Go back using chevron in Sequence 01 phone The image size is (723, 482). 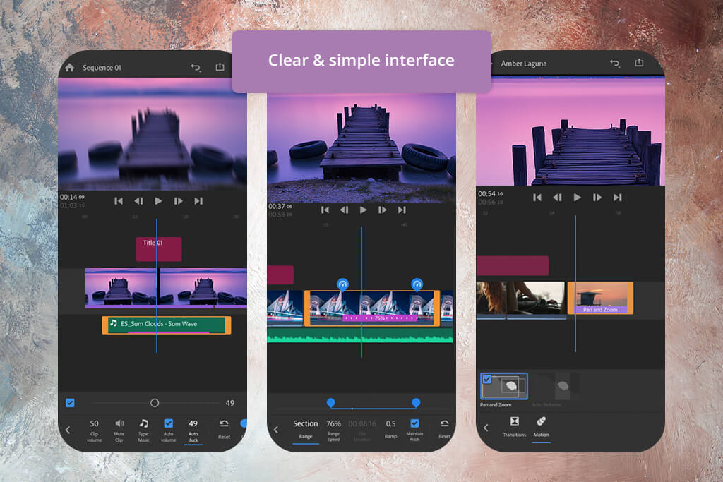[x=68, y=430]
